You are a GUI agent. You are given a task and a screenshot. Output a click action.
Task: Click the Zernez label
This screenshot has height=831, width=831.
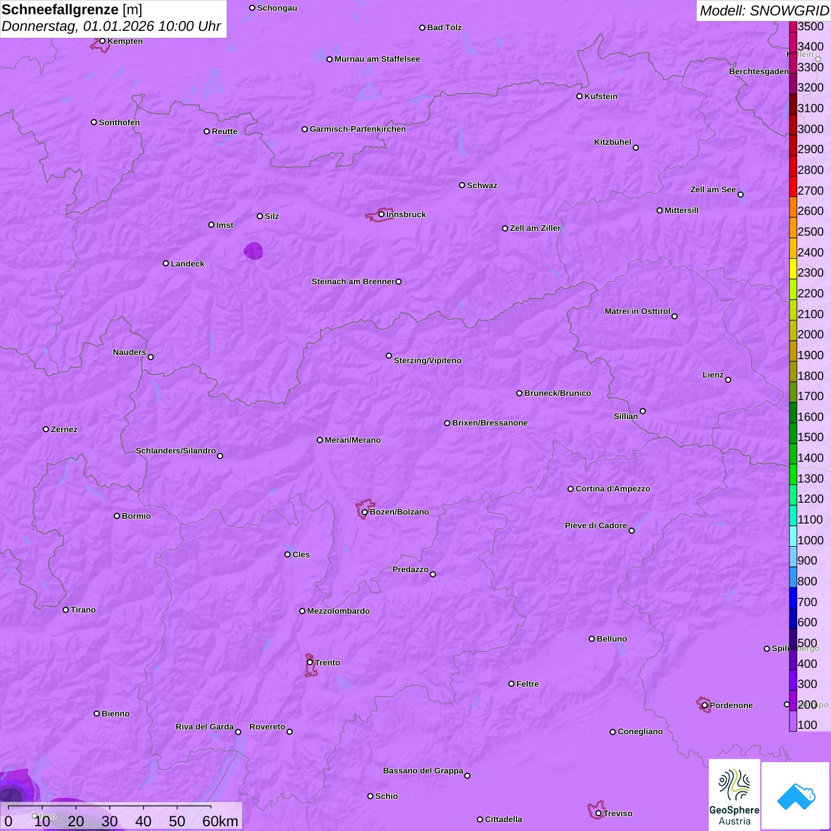(64, 429)
